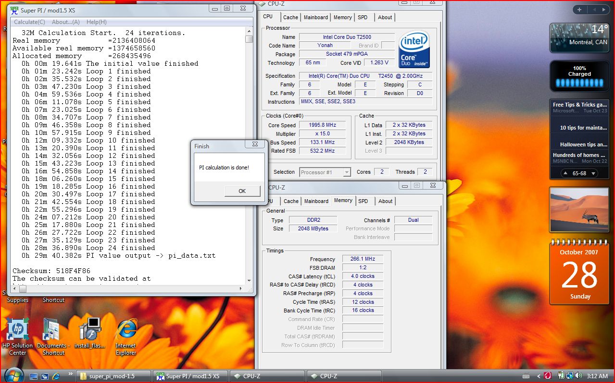Click the Super PI scrollbar up arrow
The image size is (615, 383).
tap(249, 31)
